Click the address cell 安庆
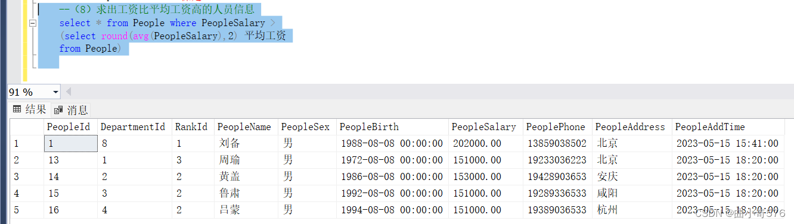794x224 pixels. [632, 176]
